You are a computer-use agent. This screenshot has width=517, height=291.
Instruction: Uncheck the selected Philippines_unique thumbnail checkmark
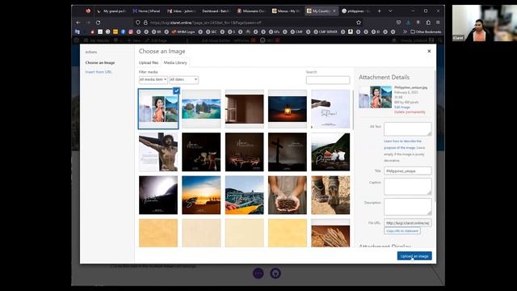pos(176,91)
